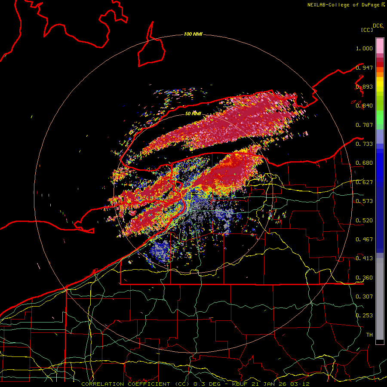Click the 0.840 color scale value
This screenshot has width=387, height=387.
pyautogui.click(x=364, y=106)
